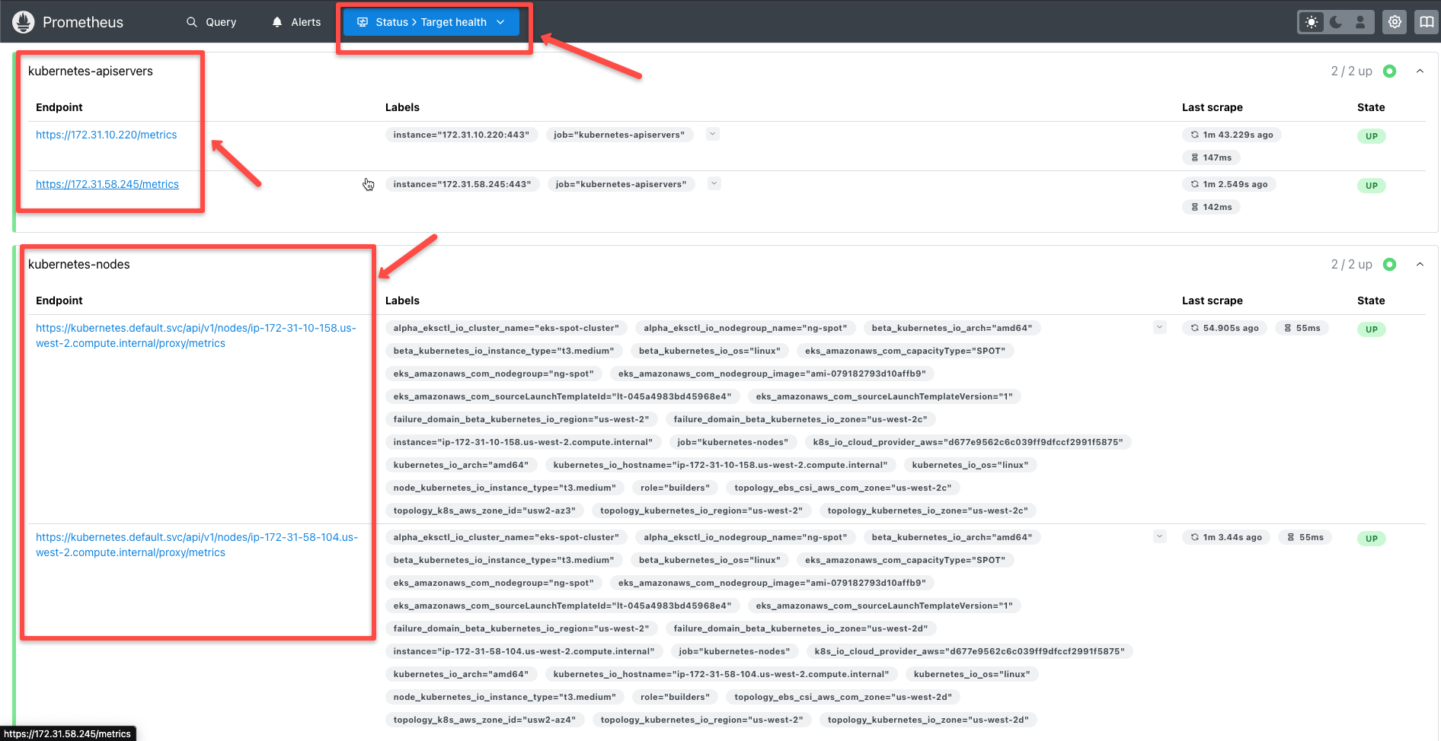Click label instance="172.31.10.220:443"
Image resolution: width=1441 pixels, height=741 pixels.
click(462, 135)
